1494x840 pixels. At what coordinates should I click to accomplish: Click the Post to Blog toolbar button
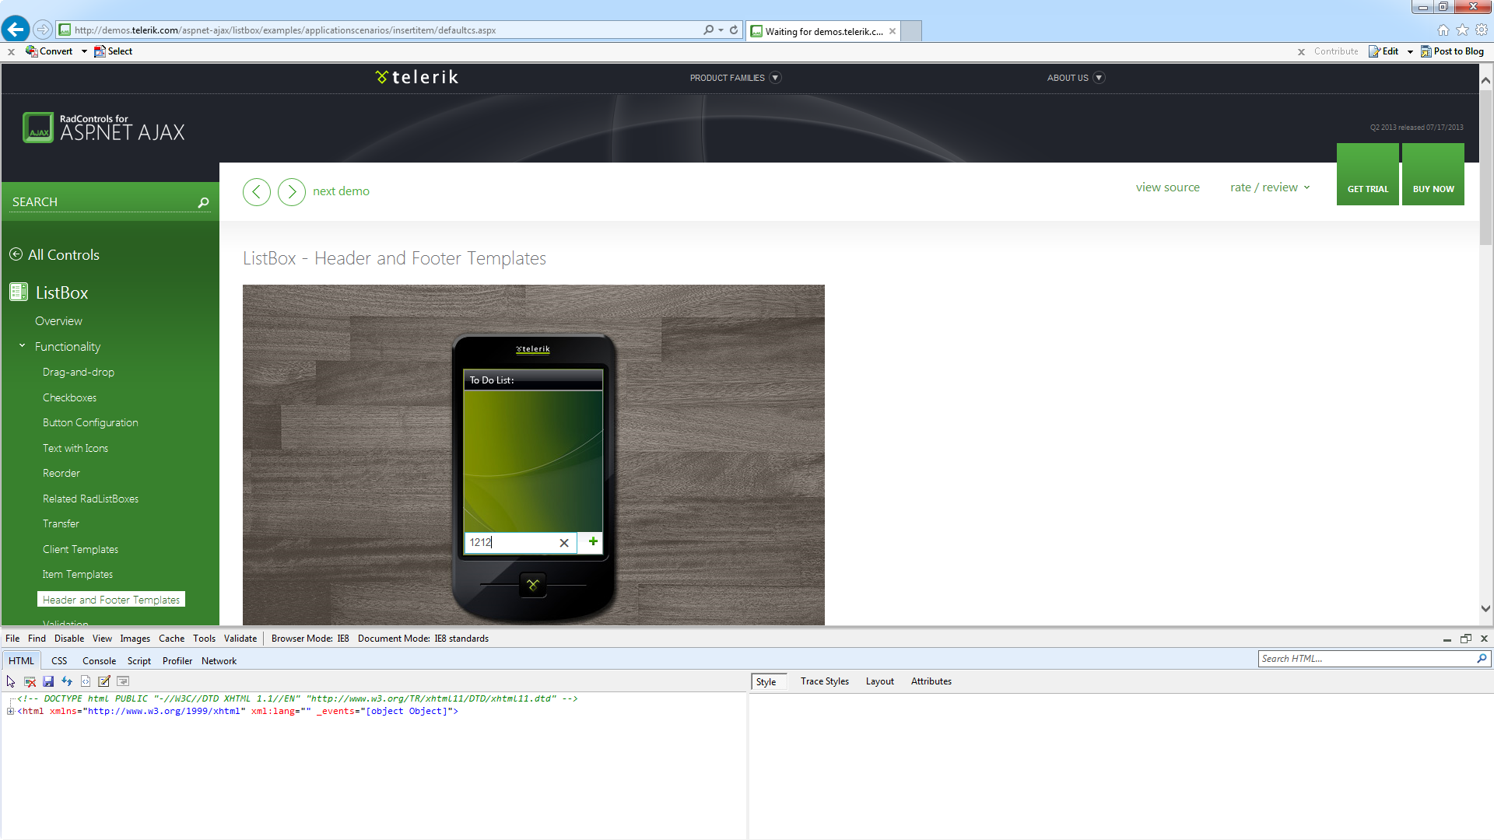(x=1452, y=51)
